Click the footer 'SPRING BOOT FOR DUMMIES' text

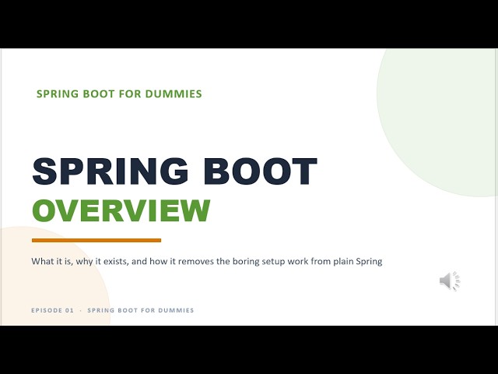[141, 310]
